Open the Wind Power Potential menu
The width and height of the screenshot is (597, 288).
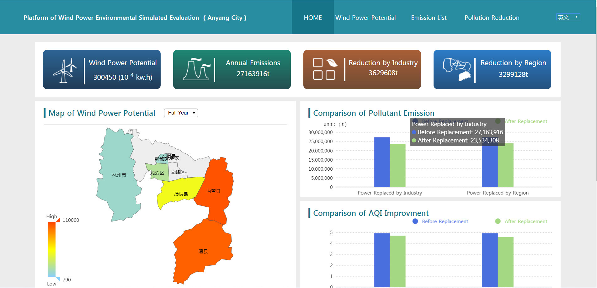365,18
